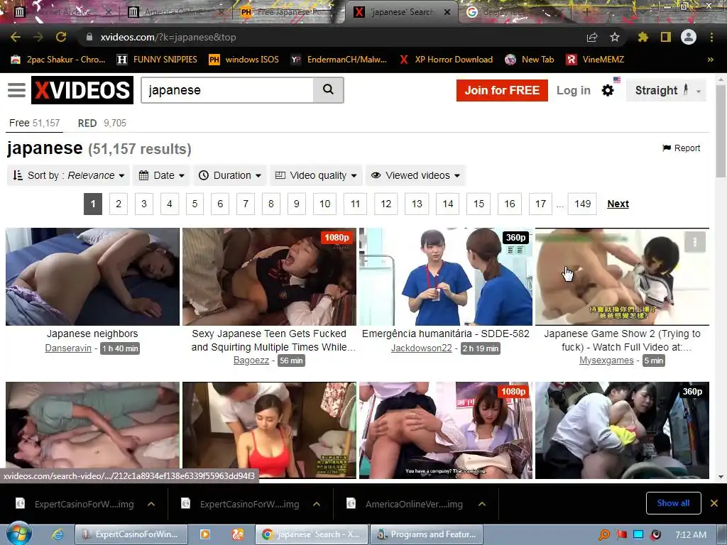Go to results page 5

[195, 204]
